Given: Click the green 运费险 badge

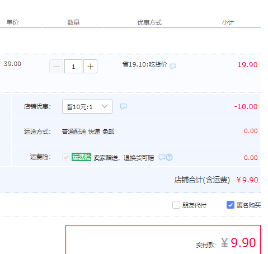Looking at the screenshot, I should click(81, 157).
